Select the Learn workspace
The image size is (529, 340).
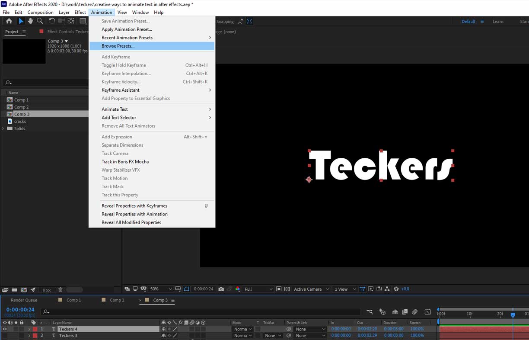pyautogui.click(x=498, y=22)
